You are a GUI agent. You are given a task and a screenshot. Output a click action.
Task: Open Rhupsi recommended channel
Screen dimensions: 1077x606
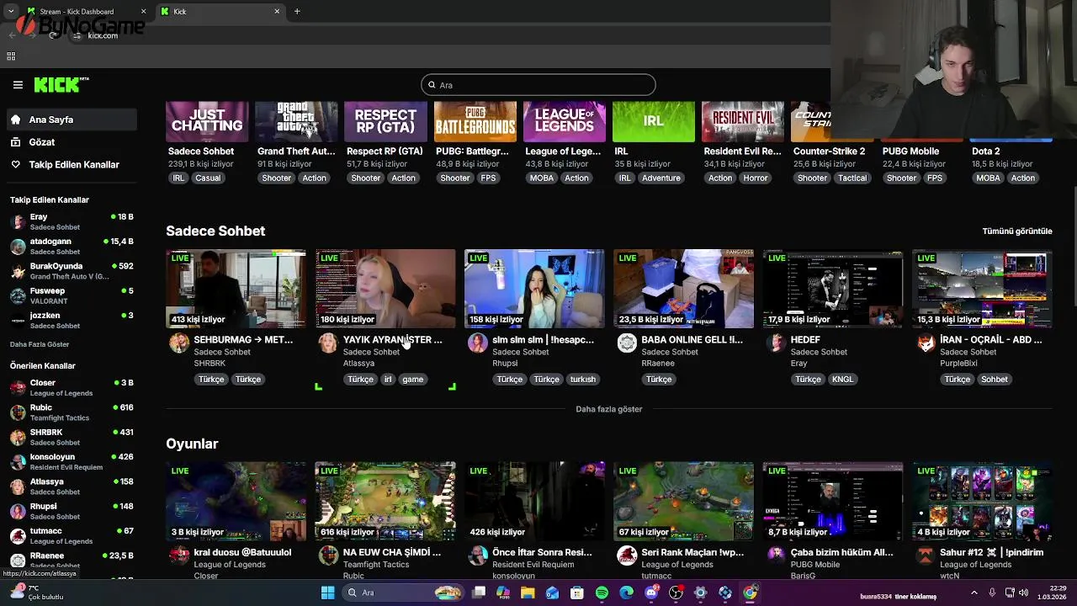pos(72,511)
